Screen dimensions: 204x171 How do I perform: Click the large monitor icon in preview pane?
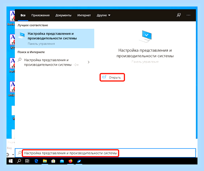[x=145, y=36]
